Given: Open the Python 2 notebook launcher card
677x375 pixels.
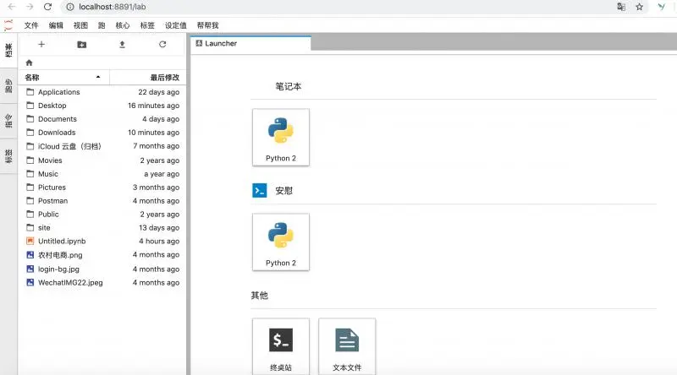Looking at the screenshot, I should 281,137.
